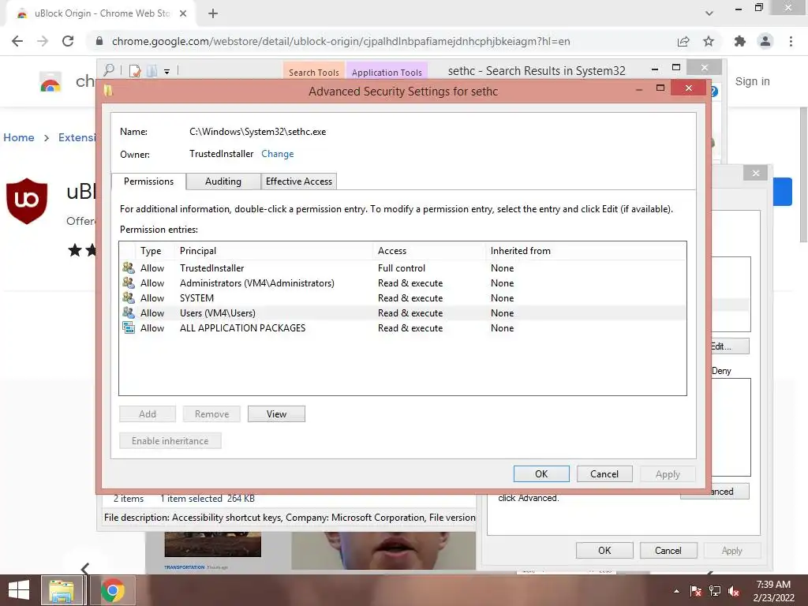Close the uBlock Origin tab
The height and width of the screenshot is (606, 808).
pyautogui.click(x=183, y=14)
